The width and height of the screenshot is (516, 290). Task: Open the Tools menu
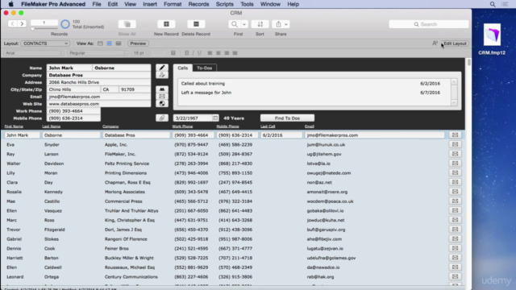[x=247, y=4]
